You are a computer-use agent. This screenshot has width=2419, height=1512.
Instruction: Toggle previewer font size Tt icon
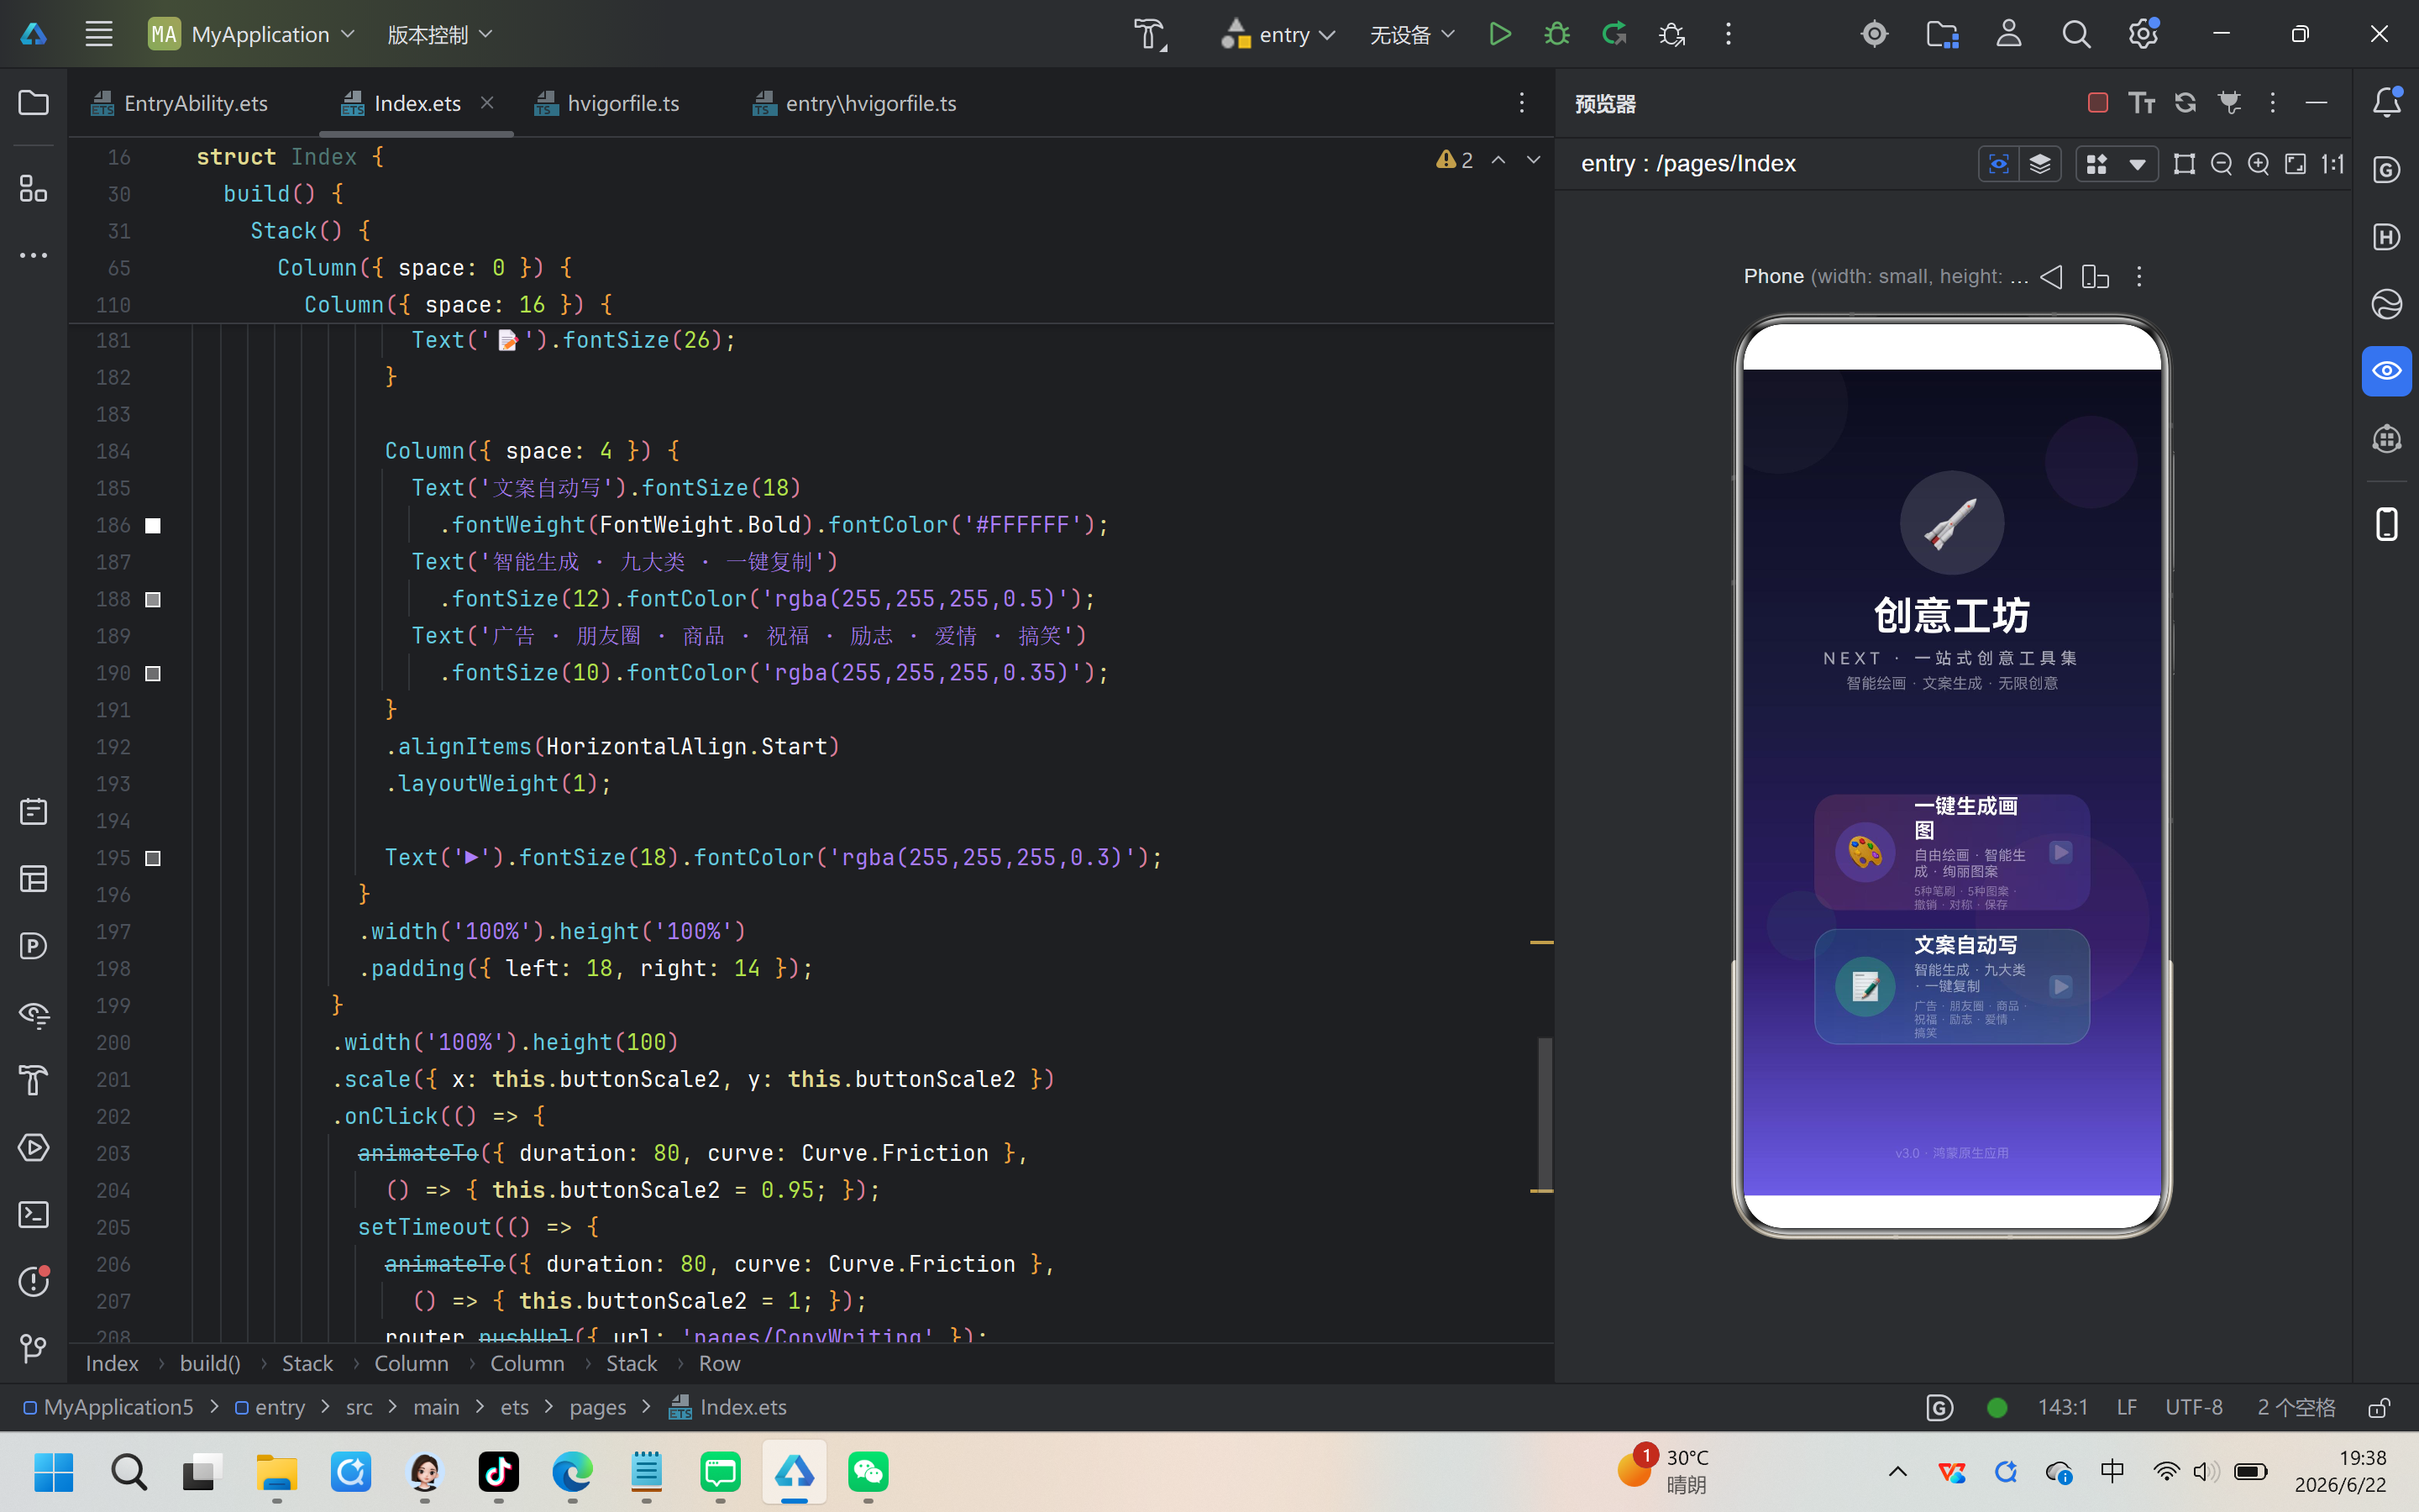(2141, 103)
